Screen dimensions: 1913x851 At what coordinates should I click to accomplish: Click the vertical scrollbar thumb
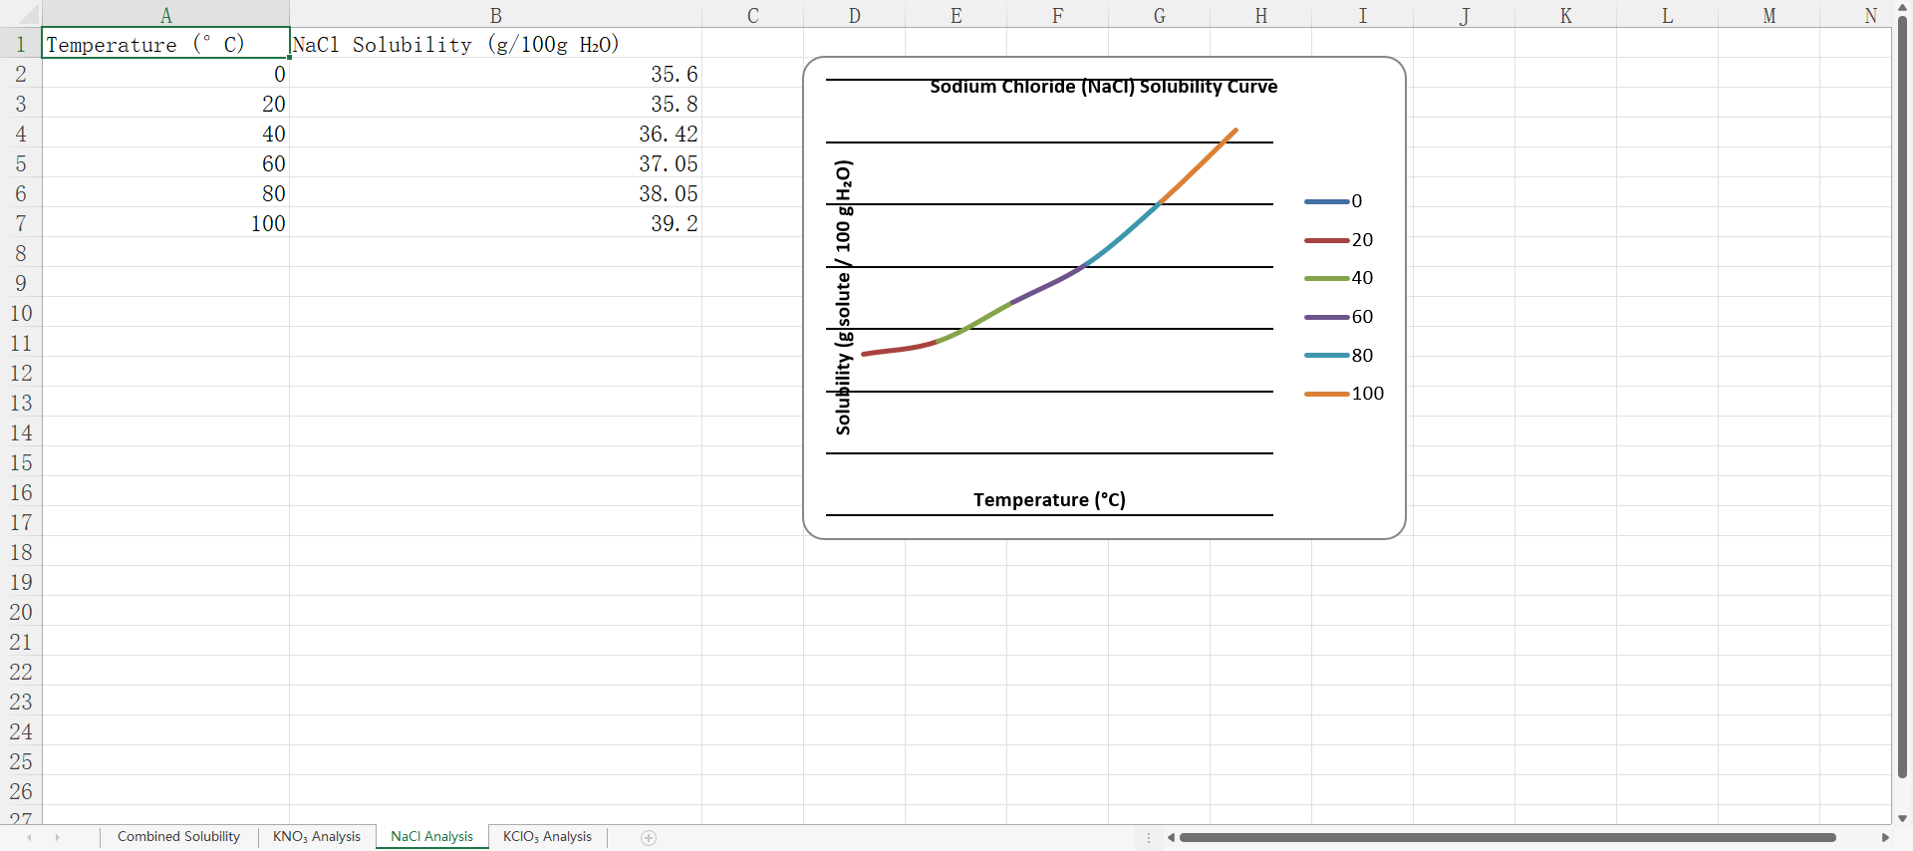pyautogui.click(x=1902, y=397)
